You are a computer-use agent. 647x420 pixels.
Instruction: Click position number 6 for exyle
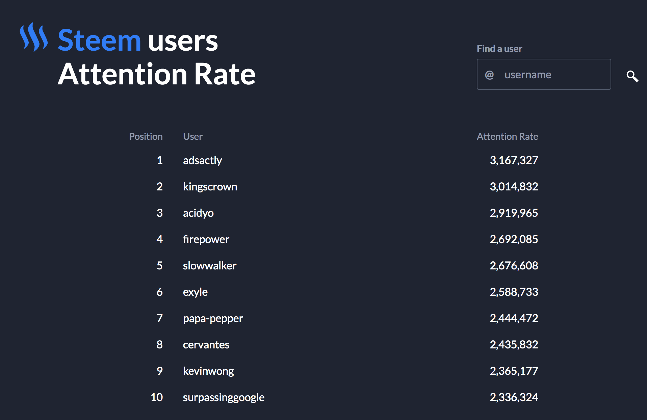pyautogui.click(x=160, y=292)
